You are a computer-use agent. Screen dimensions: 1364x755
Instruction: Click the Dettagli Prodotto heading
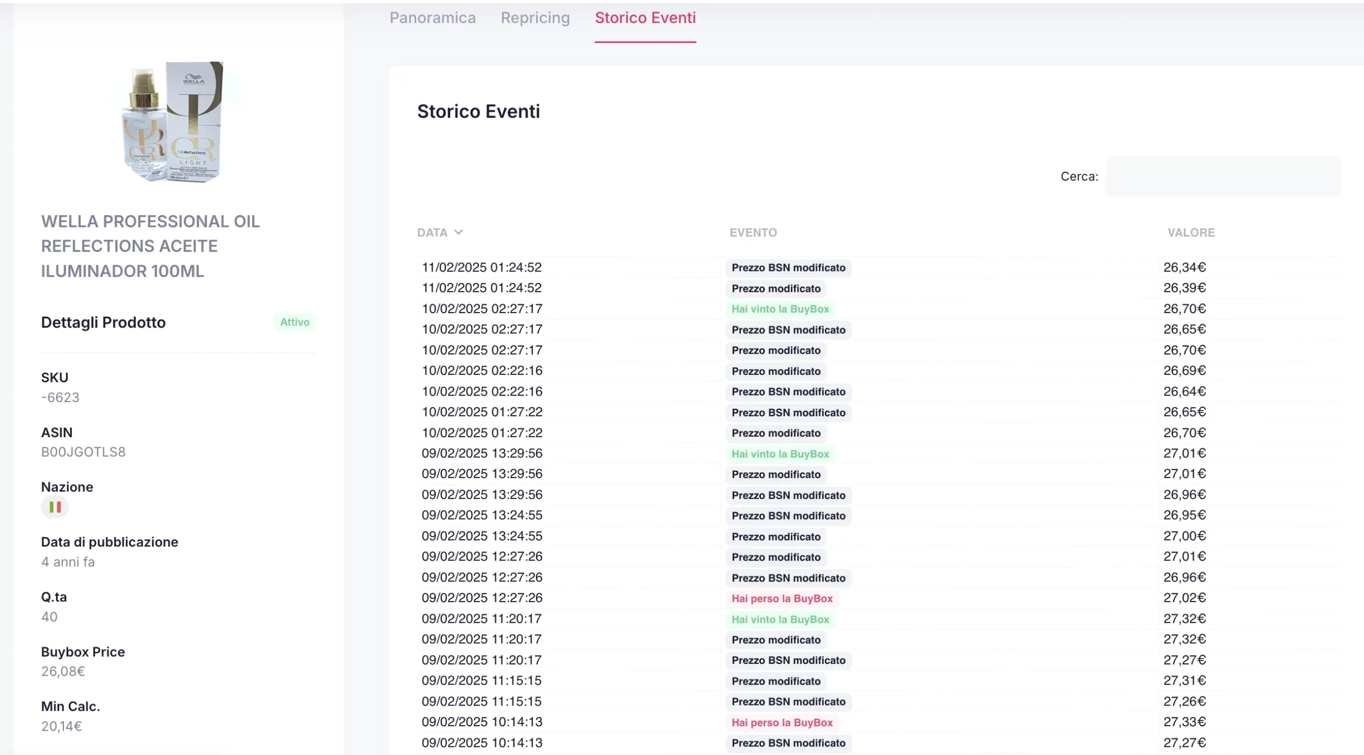[103, 322]
